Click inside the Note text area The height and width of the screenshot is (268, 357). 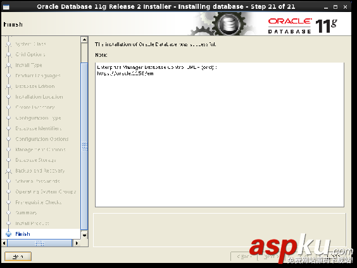[x=220, y=135]
